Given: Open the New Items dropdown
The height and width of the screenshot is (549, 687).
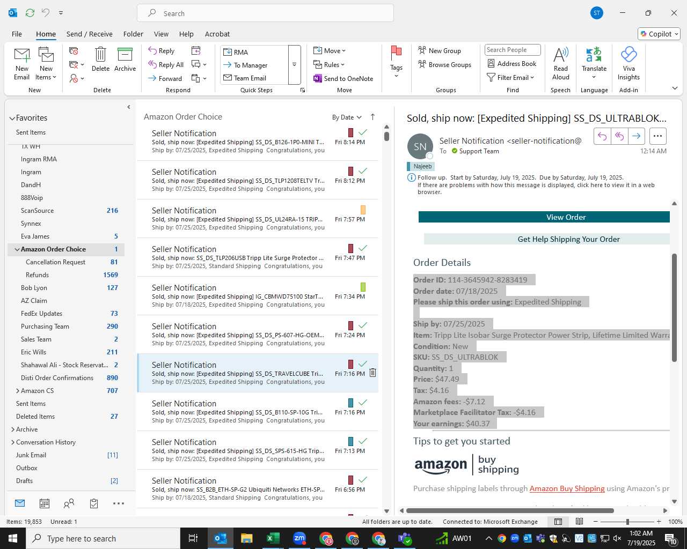Looking at the screenshot, I should [x=46, y=63].
